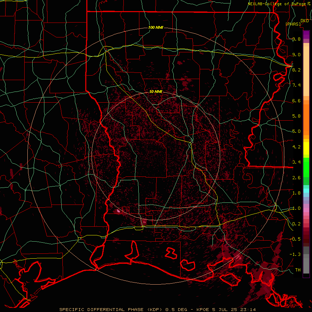Pick the yellow segment of the color bar

point(306,148)
